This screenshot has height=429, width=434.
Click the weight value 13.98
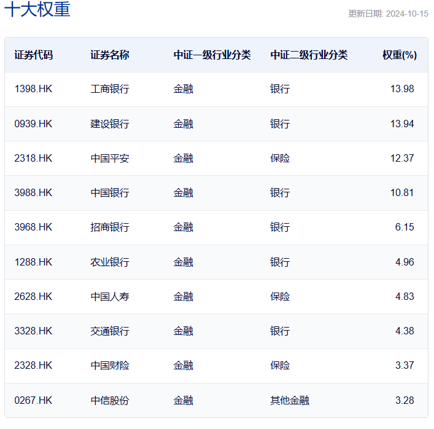402,89
